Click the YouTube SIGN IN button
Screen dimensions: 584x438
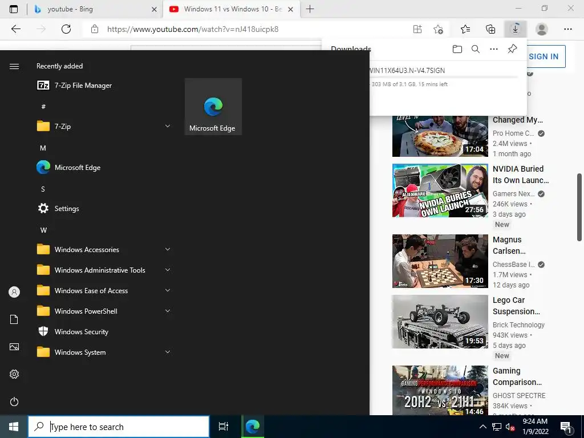point(544,56)
